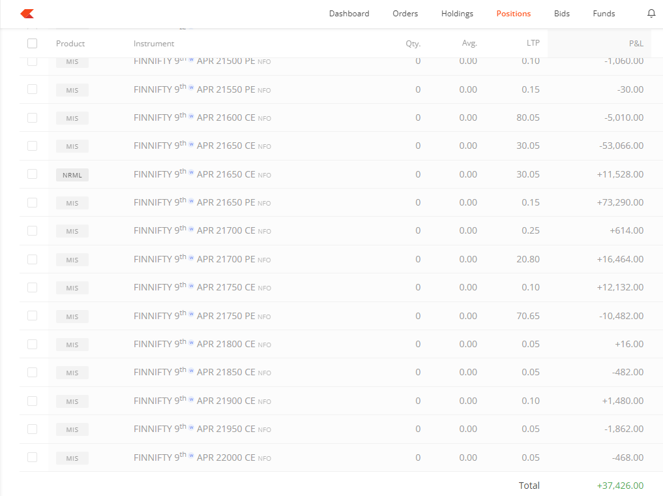
Task: Open the Holdings tab
Action: [457, 14]
